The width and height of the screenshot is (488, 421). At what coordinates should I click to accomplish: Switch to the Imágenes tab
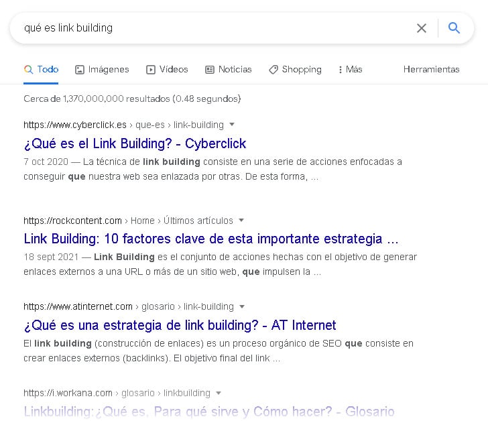[102, 70]
